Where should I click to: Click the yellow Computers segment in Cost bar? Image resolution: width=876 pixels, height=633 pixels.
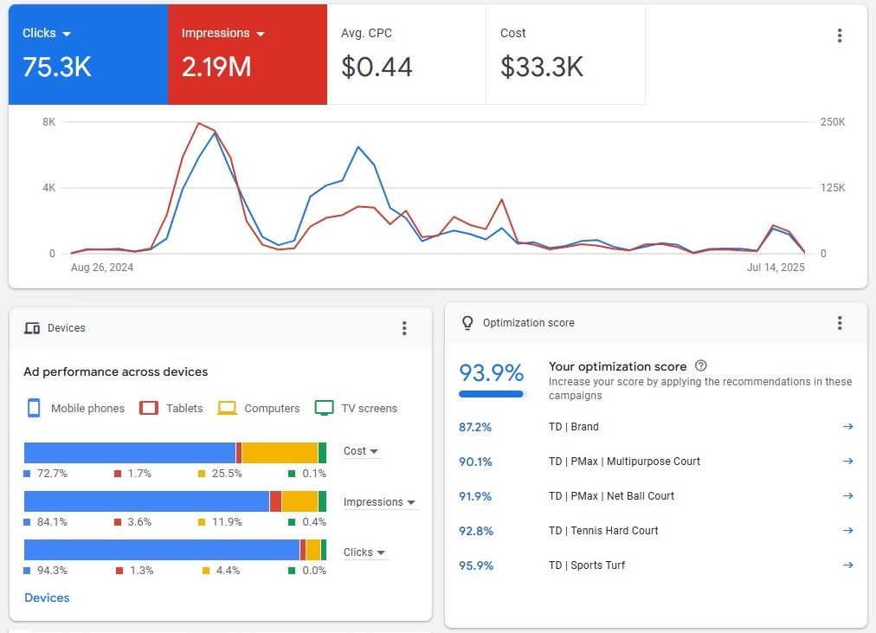coord(280,453)
